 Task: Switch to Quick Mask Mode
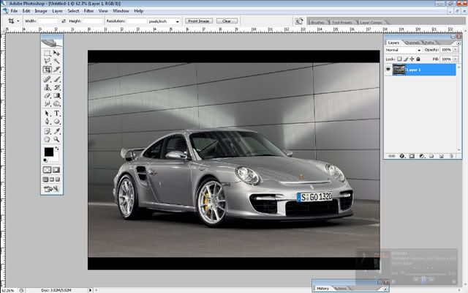56,170
